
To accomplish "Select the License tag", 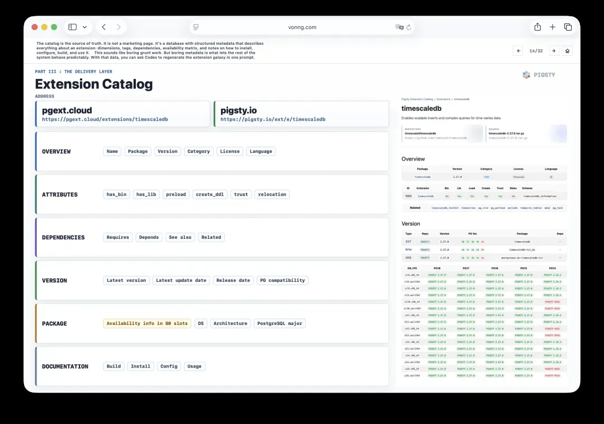I will pyautogui.click(x=230, y=152).
